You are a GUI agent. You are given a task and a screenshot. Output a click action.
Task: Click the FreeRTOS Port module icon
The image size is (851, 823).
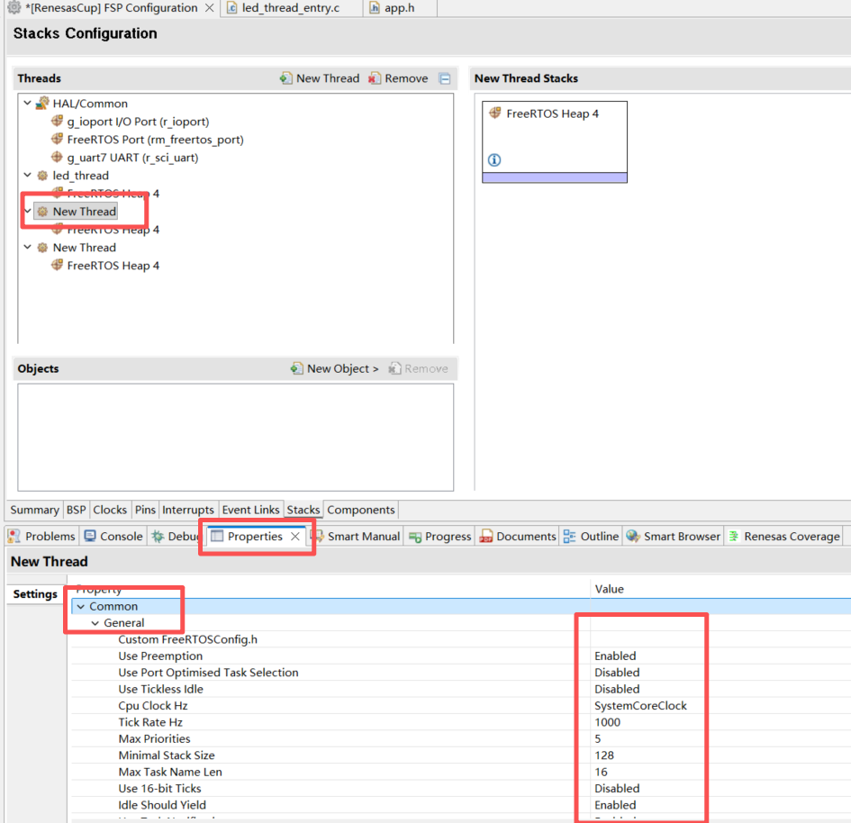tap(57, 139)
